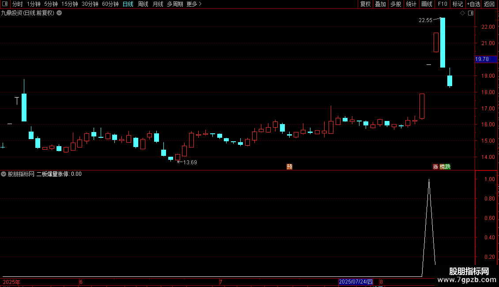Click the 预 forecast marker
This screenshot has width=499, height=287.
pos(289,167)
